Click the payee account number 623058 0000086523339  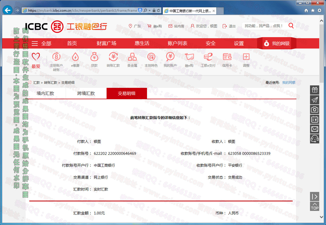point(249,153)
